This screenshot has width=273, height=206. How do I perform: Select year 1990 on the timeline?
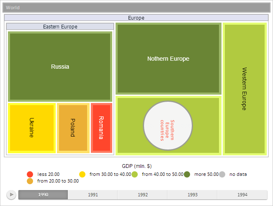click(43, 195)
